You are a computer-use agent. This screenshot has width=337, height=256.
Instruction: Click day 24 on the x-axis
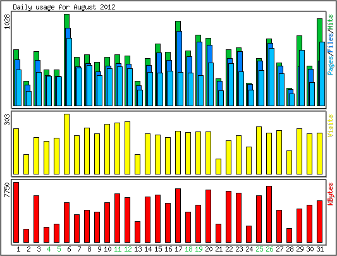(249, 249)
